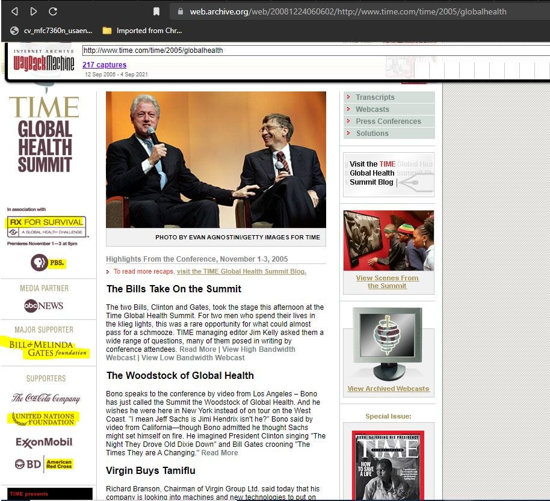The height and width of the screenshot is (501, 550).
Task: Click the Special Issue: label
Action: tap(388, 416)
